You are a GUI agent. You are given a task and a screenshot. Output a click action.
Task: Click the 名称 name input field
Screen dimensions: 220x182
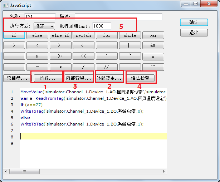tap(40, 16)
